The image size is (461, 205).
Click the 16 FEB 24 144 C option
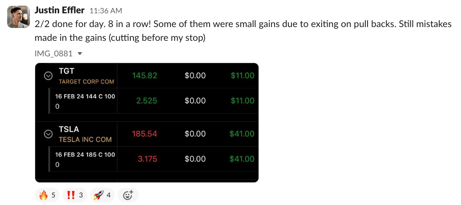coord(85,96)
